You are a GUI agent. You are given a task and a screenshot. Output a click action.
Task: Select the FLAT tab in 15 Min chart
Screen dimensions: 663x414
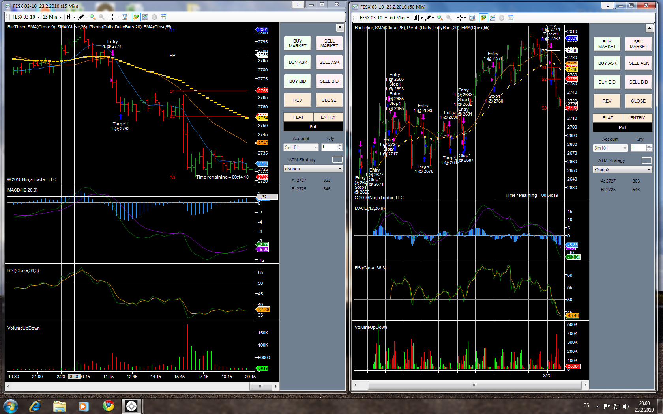click(x=298, y=117)
